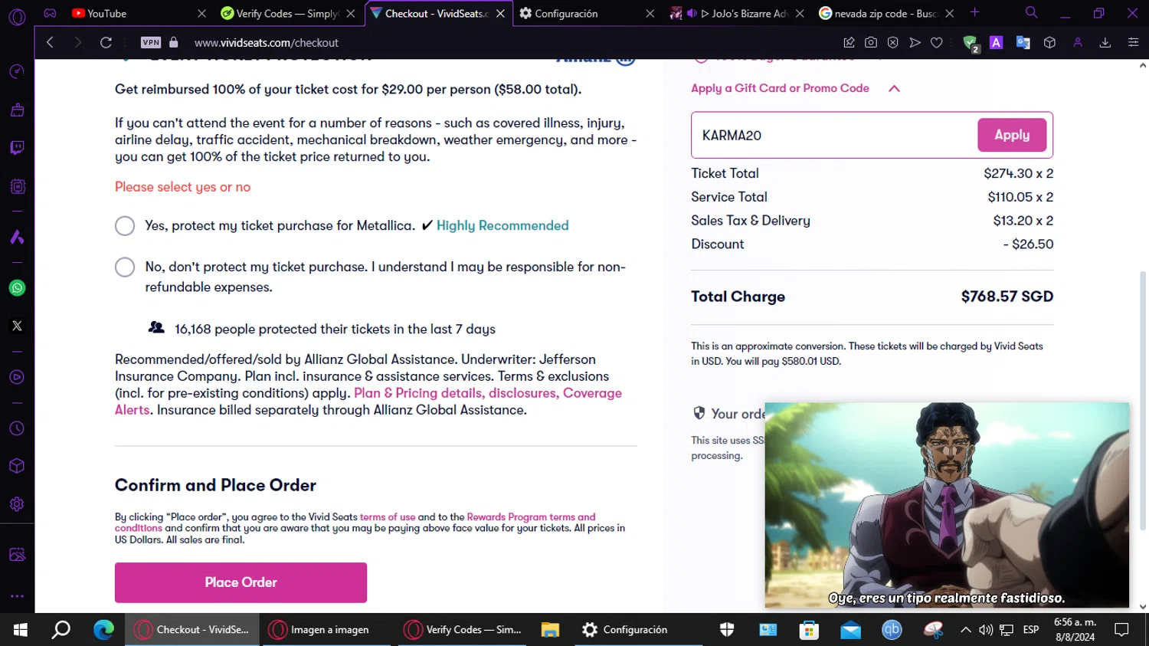Open a new tab with plus button
Screen dimensions: 1149x646
pos(974,12)
